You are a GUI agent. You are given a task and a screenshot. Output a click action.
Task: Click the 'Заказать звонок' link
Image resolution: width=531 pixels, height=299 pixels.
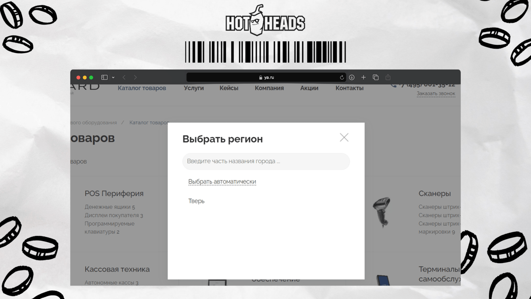pyautogui.click(x=436, y=94)
